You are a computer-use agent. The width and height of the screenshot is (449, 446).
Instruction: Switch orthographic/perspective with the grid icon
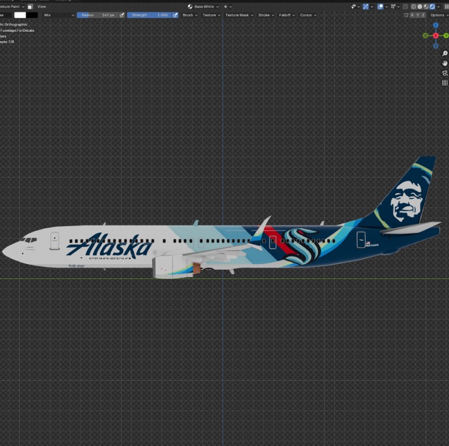tap(445, 83)
